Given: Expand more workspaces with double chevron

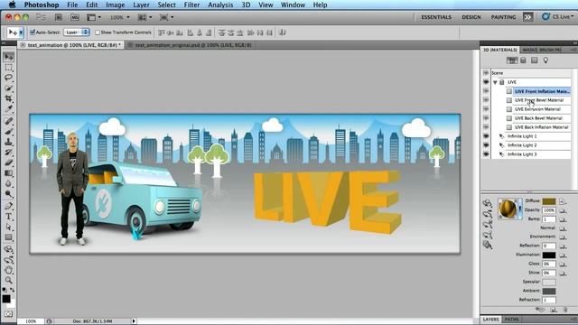Looking at the screenshot, I should 527,17.
